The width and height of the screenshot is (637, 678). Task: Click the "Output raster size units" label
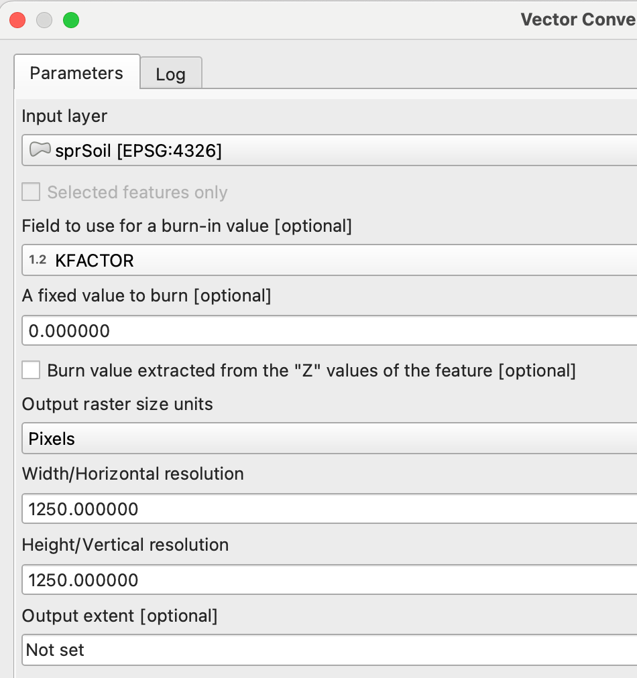click(117, 404)
